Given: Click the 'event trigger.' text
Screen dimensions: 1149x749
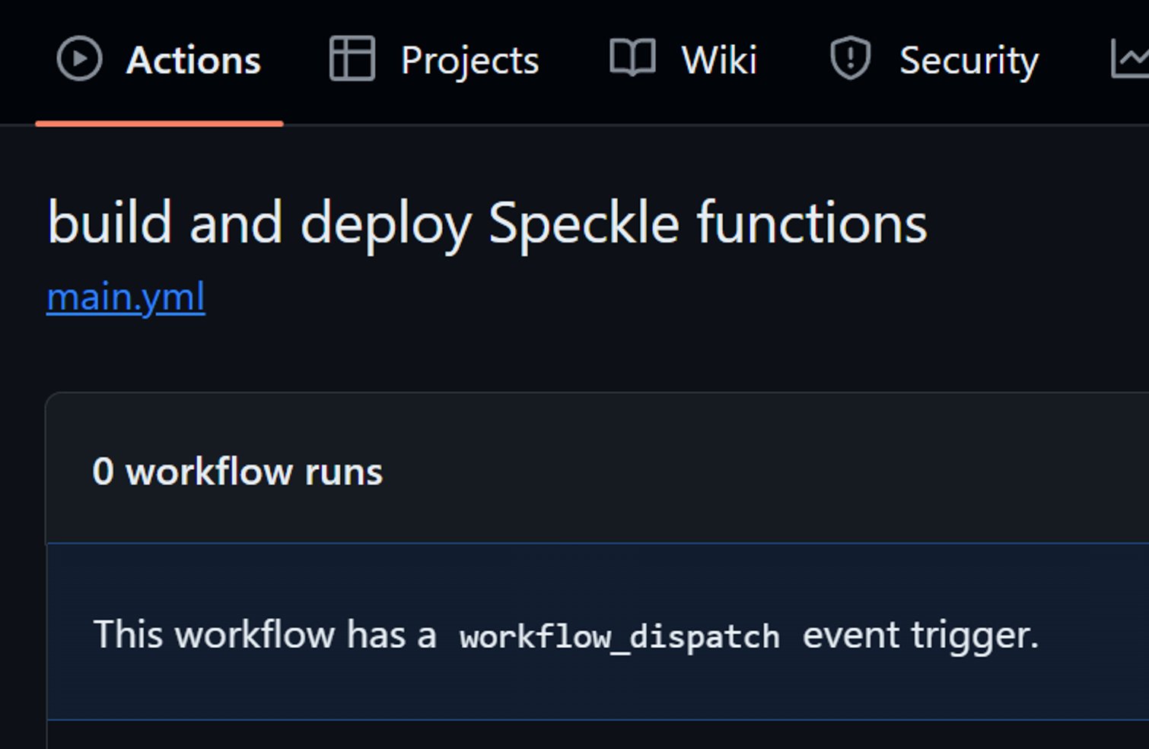Looking at the screenshot, I should click(x=921, y=636).
